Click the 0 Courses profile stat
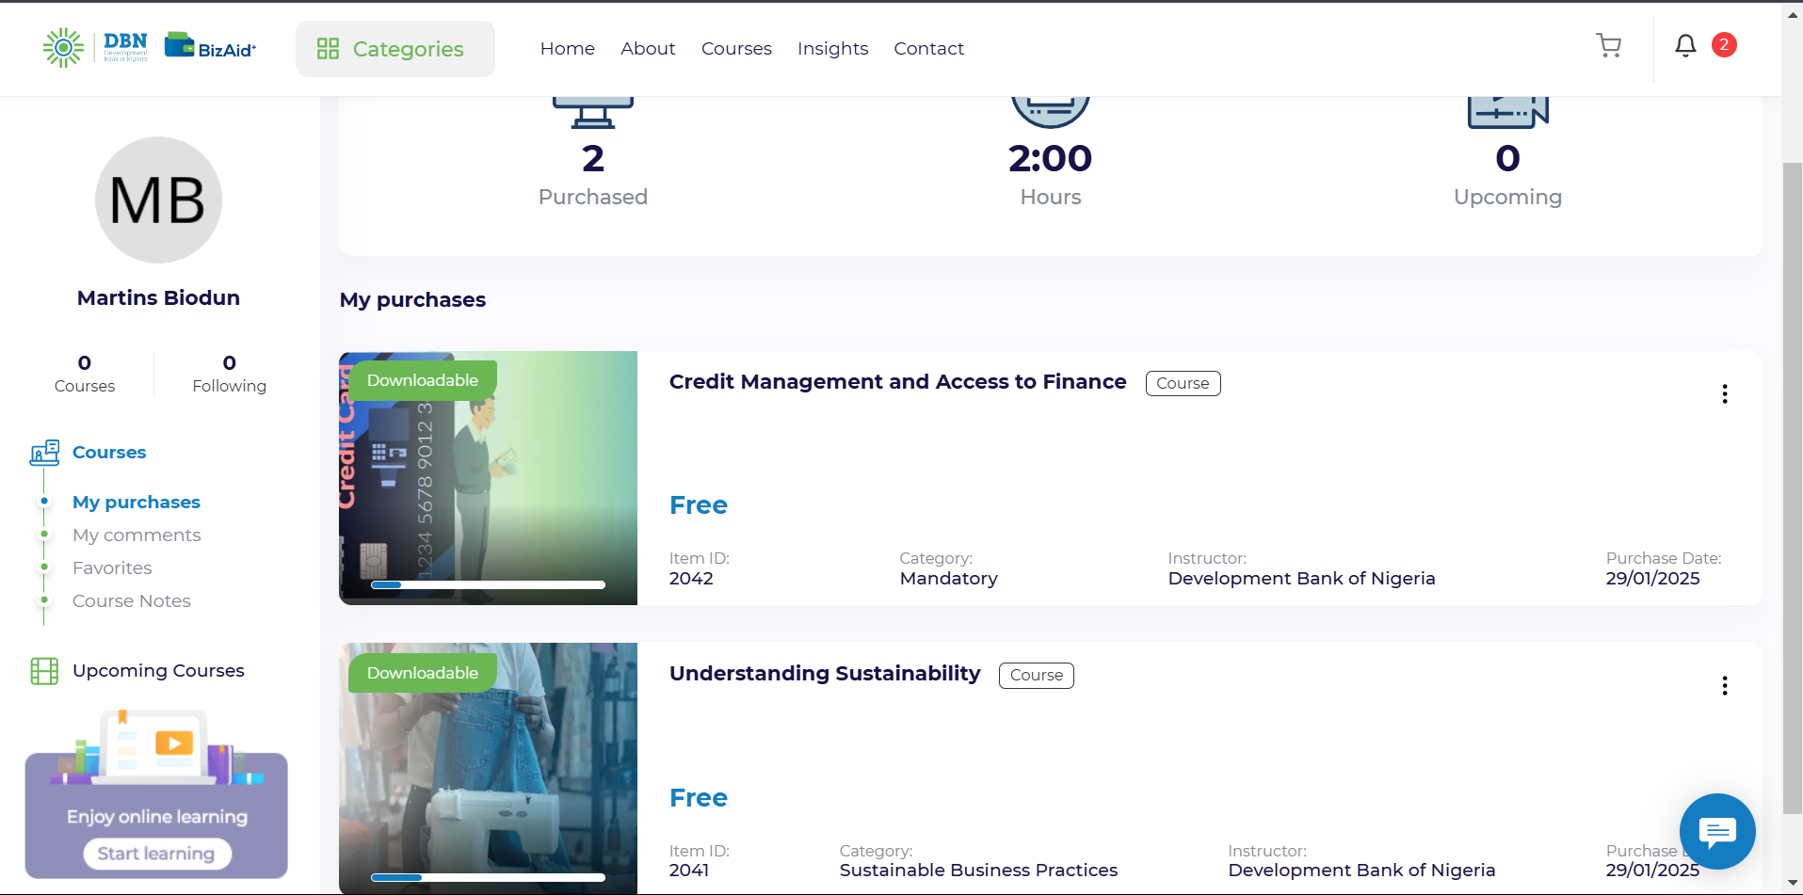Screen dimensions: 1803x895 pos(85,374)
